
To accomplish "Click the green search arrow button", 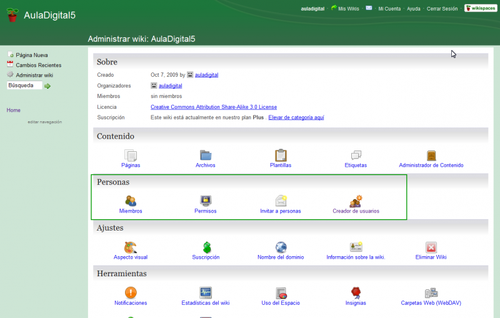I will coord(47,86).
